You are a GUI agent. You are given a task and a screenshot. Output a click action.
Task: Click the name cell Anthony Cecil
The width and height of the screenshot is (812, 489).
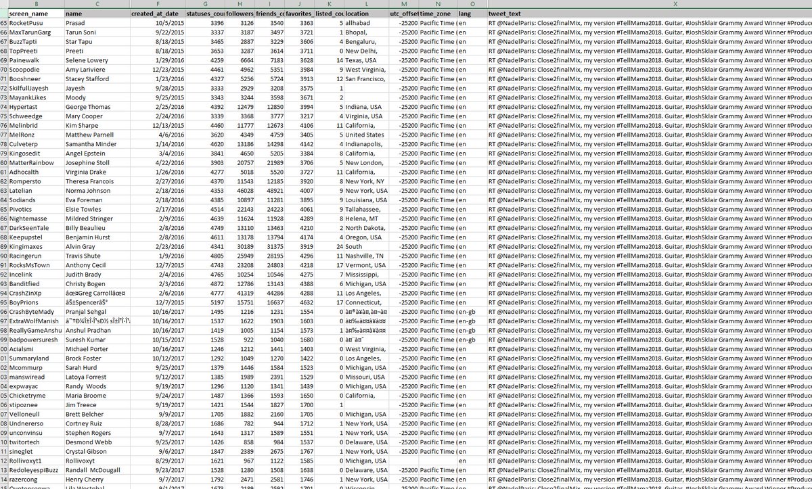[x=97, y=266]
